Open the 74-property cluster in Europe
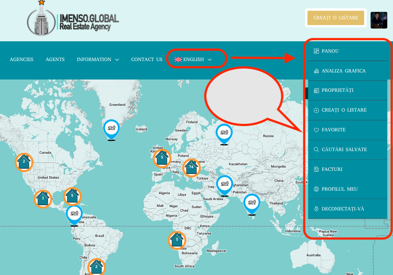 [192, 168]
